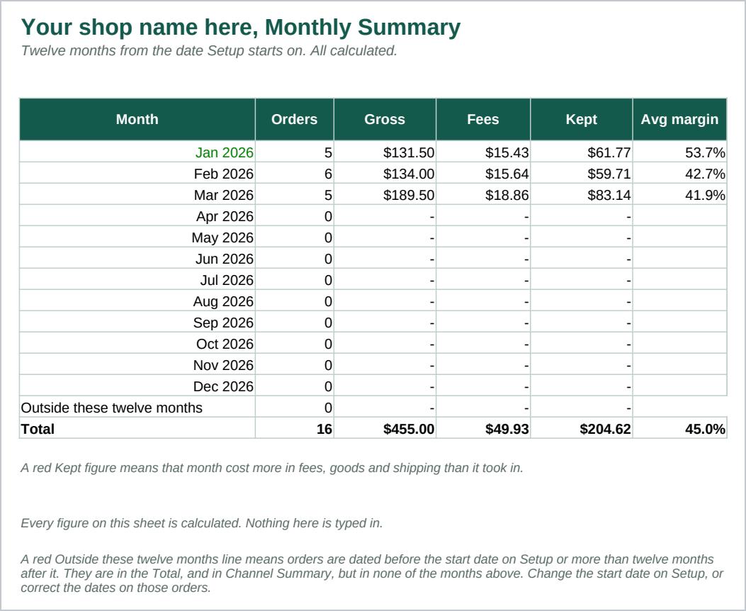Screen dimensions: 746x611
Task: Click the Kept column header
Action: pyautogui.click(x=582, y=120)
